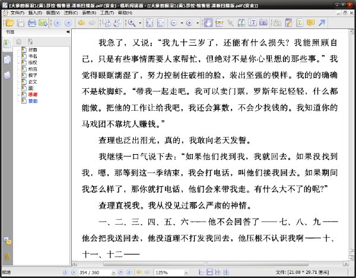
Task: Switch to continuous page layout in status bar
Action: 209,272
